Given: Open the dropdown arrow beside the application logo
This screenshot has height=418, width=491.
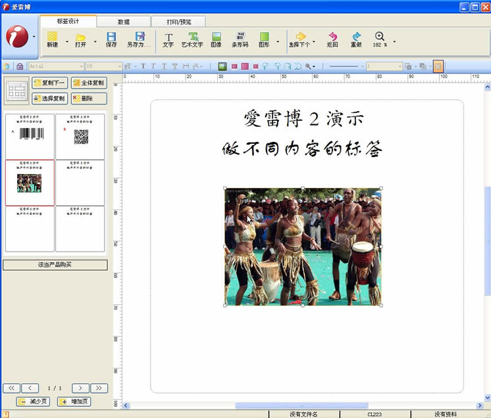Looking at the screenshot, I should click(34, 37).
